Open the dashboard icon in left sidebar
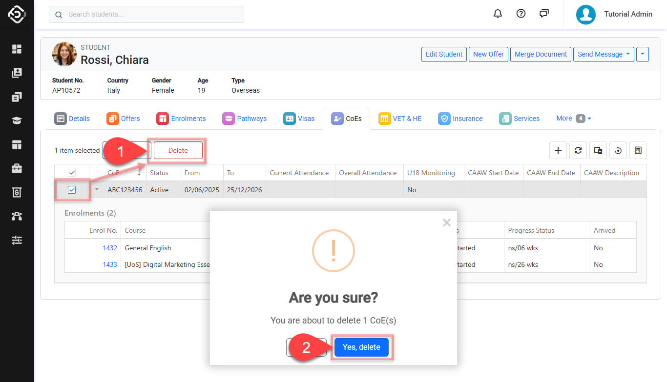Screen dimensions: 667x382 coord(17,49)
